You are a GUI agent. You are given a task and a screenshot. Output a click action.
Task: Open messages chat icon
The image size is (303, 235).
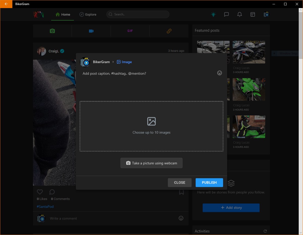coord(226,14)
